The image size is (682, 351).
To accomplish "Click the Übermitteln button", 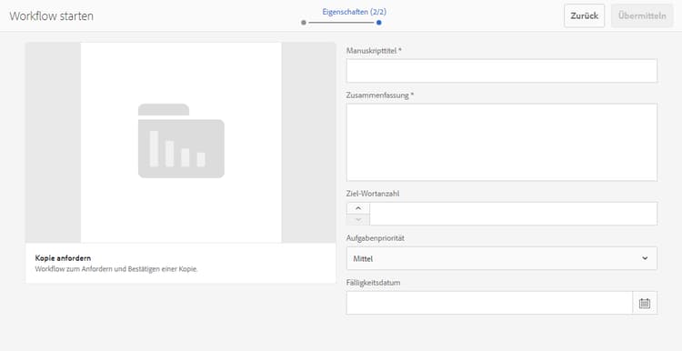I will tap(642, 15).
